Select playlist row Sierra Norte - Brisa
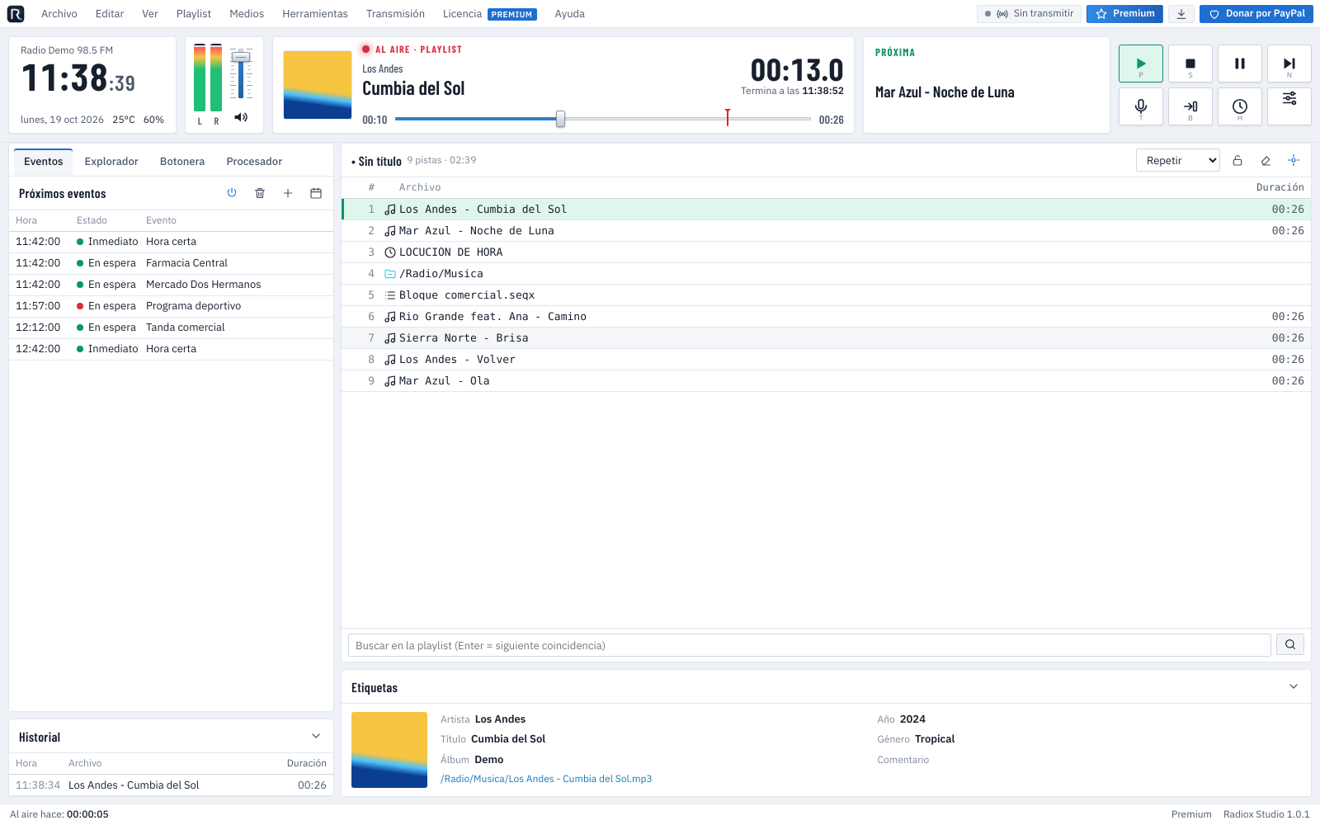 [x=827, y=338]
